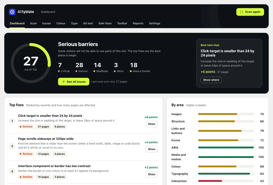Click the rank 1 number badge

pos(12,121)
